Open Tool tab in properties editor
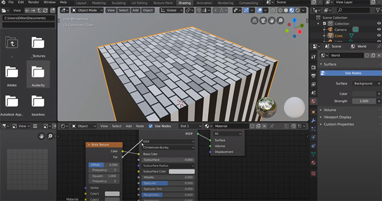382x201 pixels. 314,56
